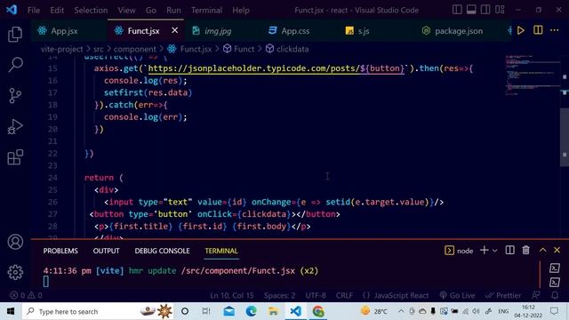Show the DEBUG CONSOLE panel tab
The image size is (569, 320).
162,251
